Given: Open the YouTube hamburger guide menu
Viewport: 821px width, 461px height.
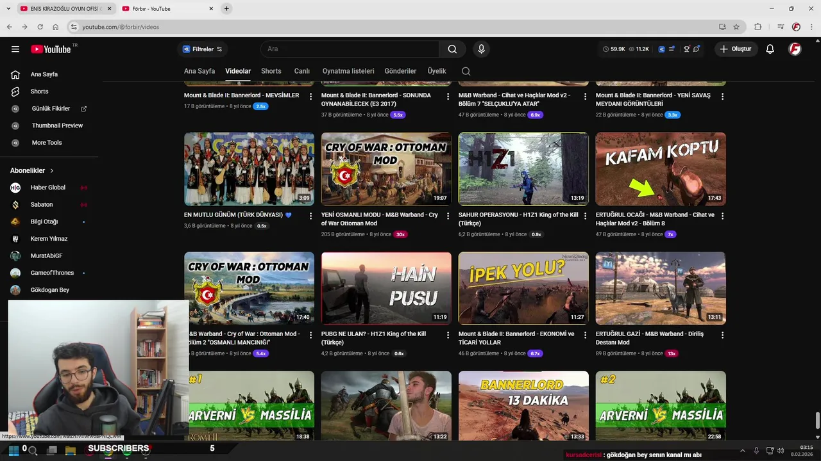Looking at the screenshot, I should [15, 49].
